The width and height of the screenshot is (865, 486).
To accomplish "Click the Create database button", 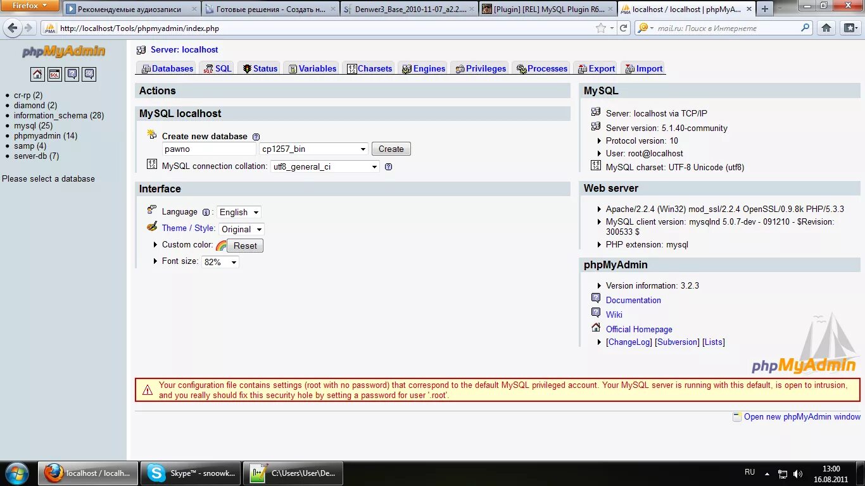I will 391,149.
